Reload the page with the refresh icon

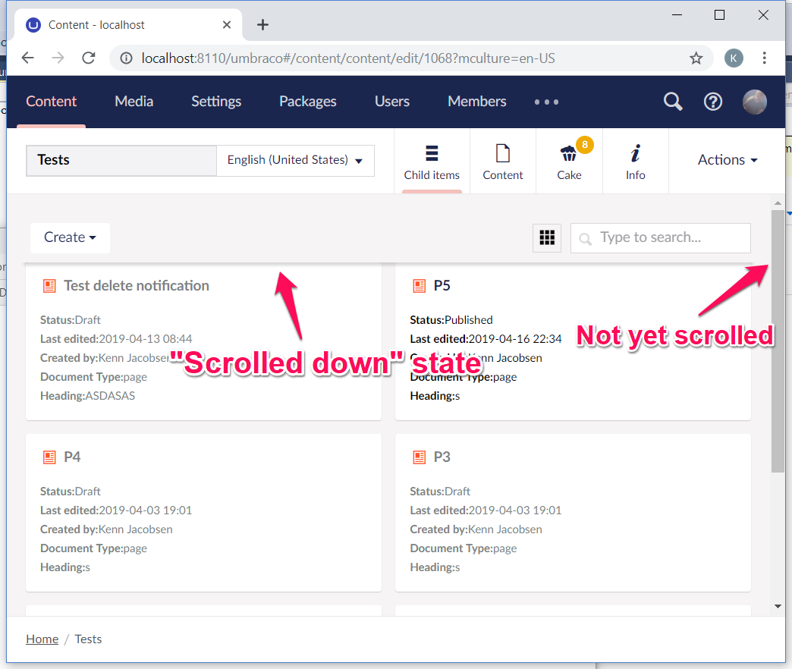point(88,58)
